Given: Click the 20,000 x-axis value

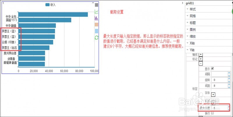Looking at the screenshot, I should (34, 71).
